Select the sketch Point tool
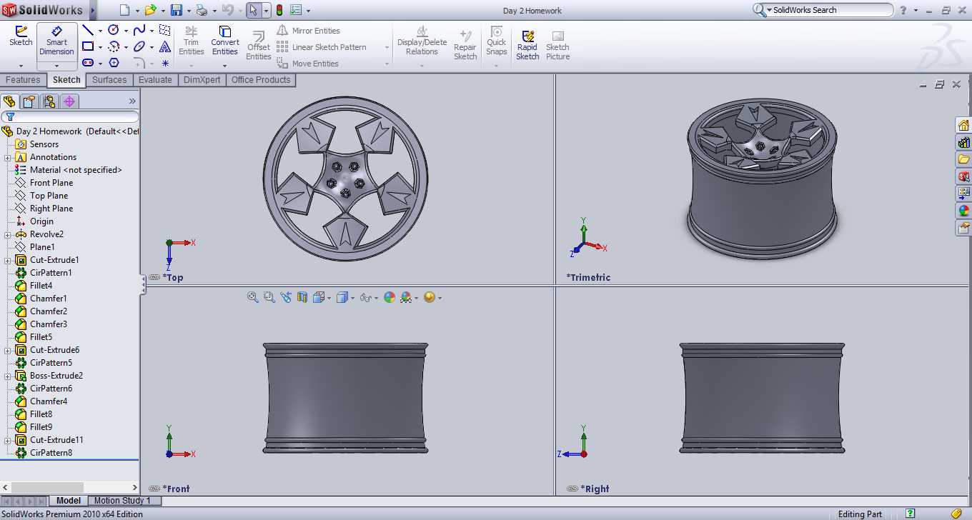The width and height of the screenshot is (972, 520). pyautogui.click(x=165, y=63)
